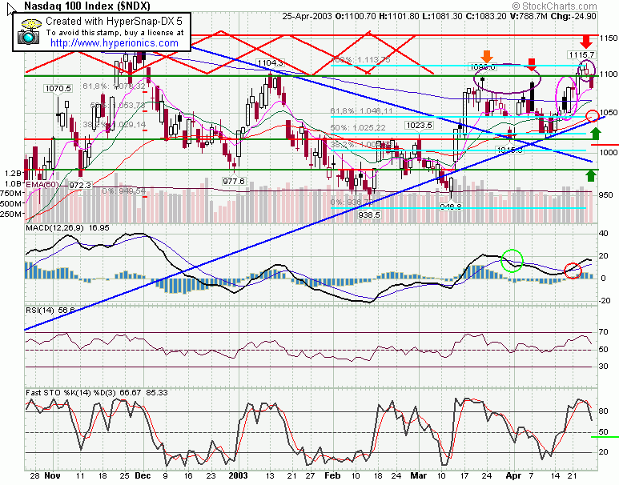The image size is (619, 485).
Task: Click the '50%: 1,025.22' Fibonacci label
Action: [x=358, y=128]
